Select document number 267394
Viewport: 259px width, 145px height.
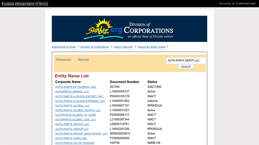[115, 87]
